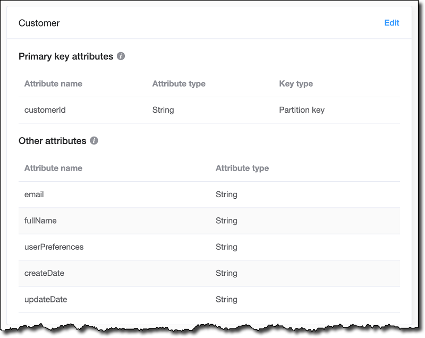Click Attribute name header under Other attributes
Screen dimensions: 425x338
(x=53, y=168)
